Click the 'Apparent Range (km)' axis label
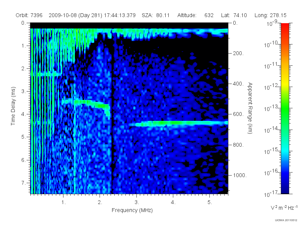Image resolution: width=304 pixels, height=228 pixels. point(250,108)
